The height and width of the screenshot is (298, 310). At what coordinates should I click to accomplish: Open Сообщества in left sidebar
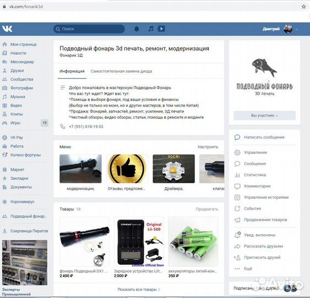tap(18, 79)
